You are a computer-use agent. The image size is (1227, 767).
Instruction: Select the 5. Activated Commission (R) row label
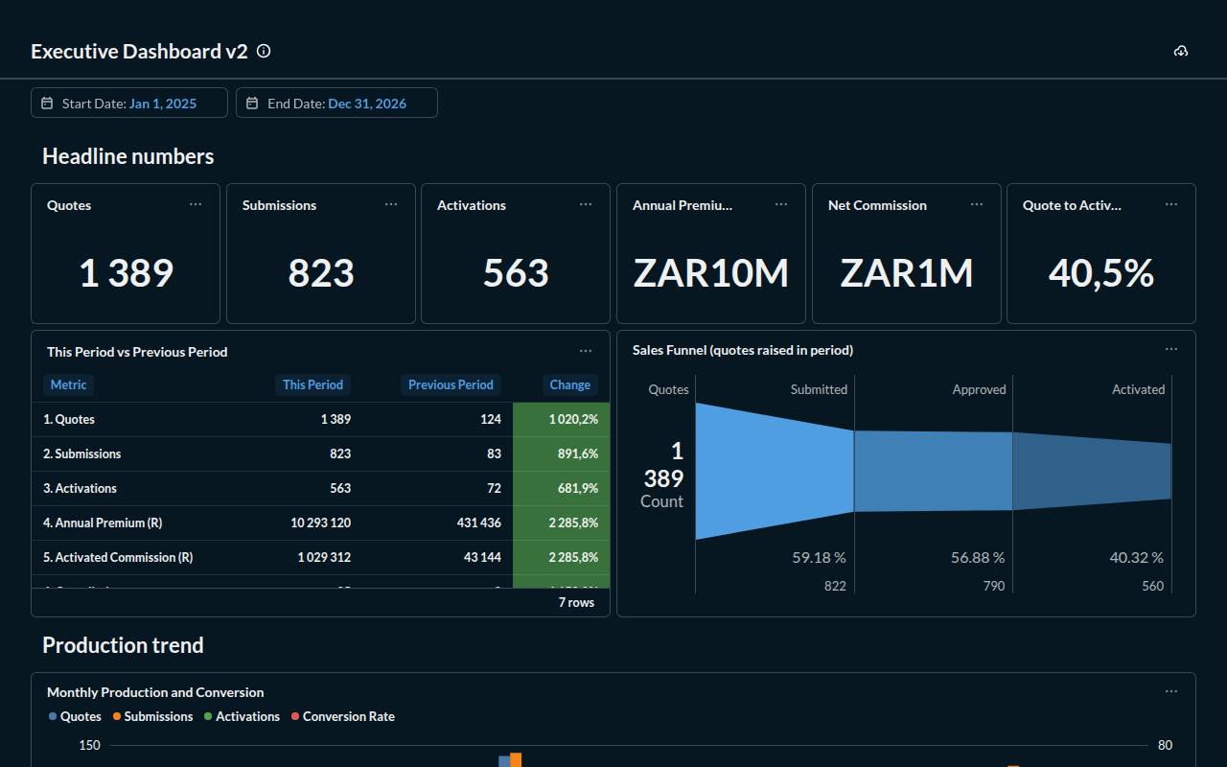(x=118, y=557)
